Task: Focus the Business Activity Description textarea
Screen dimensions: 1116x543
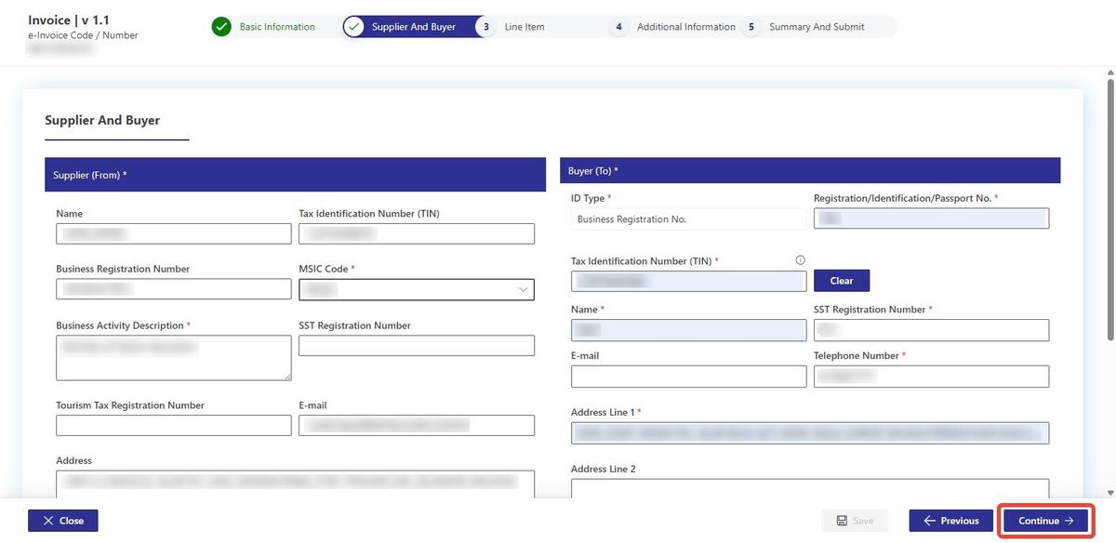Action: [x=174, y=358]
